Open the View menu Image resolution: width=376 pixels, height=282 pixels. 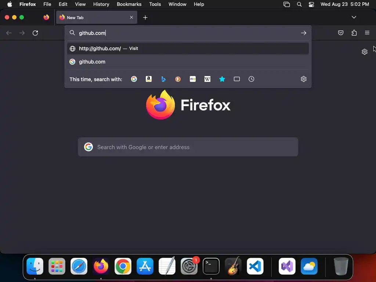(x=80, y=4)
